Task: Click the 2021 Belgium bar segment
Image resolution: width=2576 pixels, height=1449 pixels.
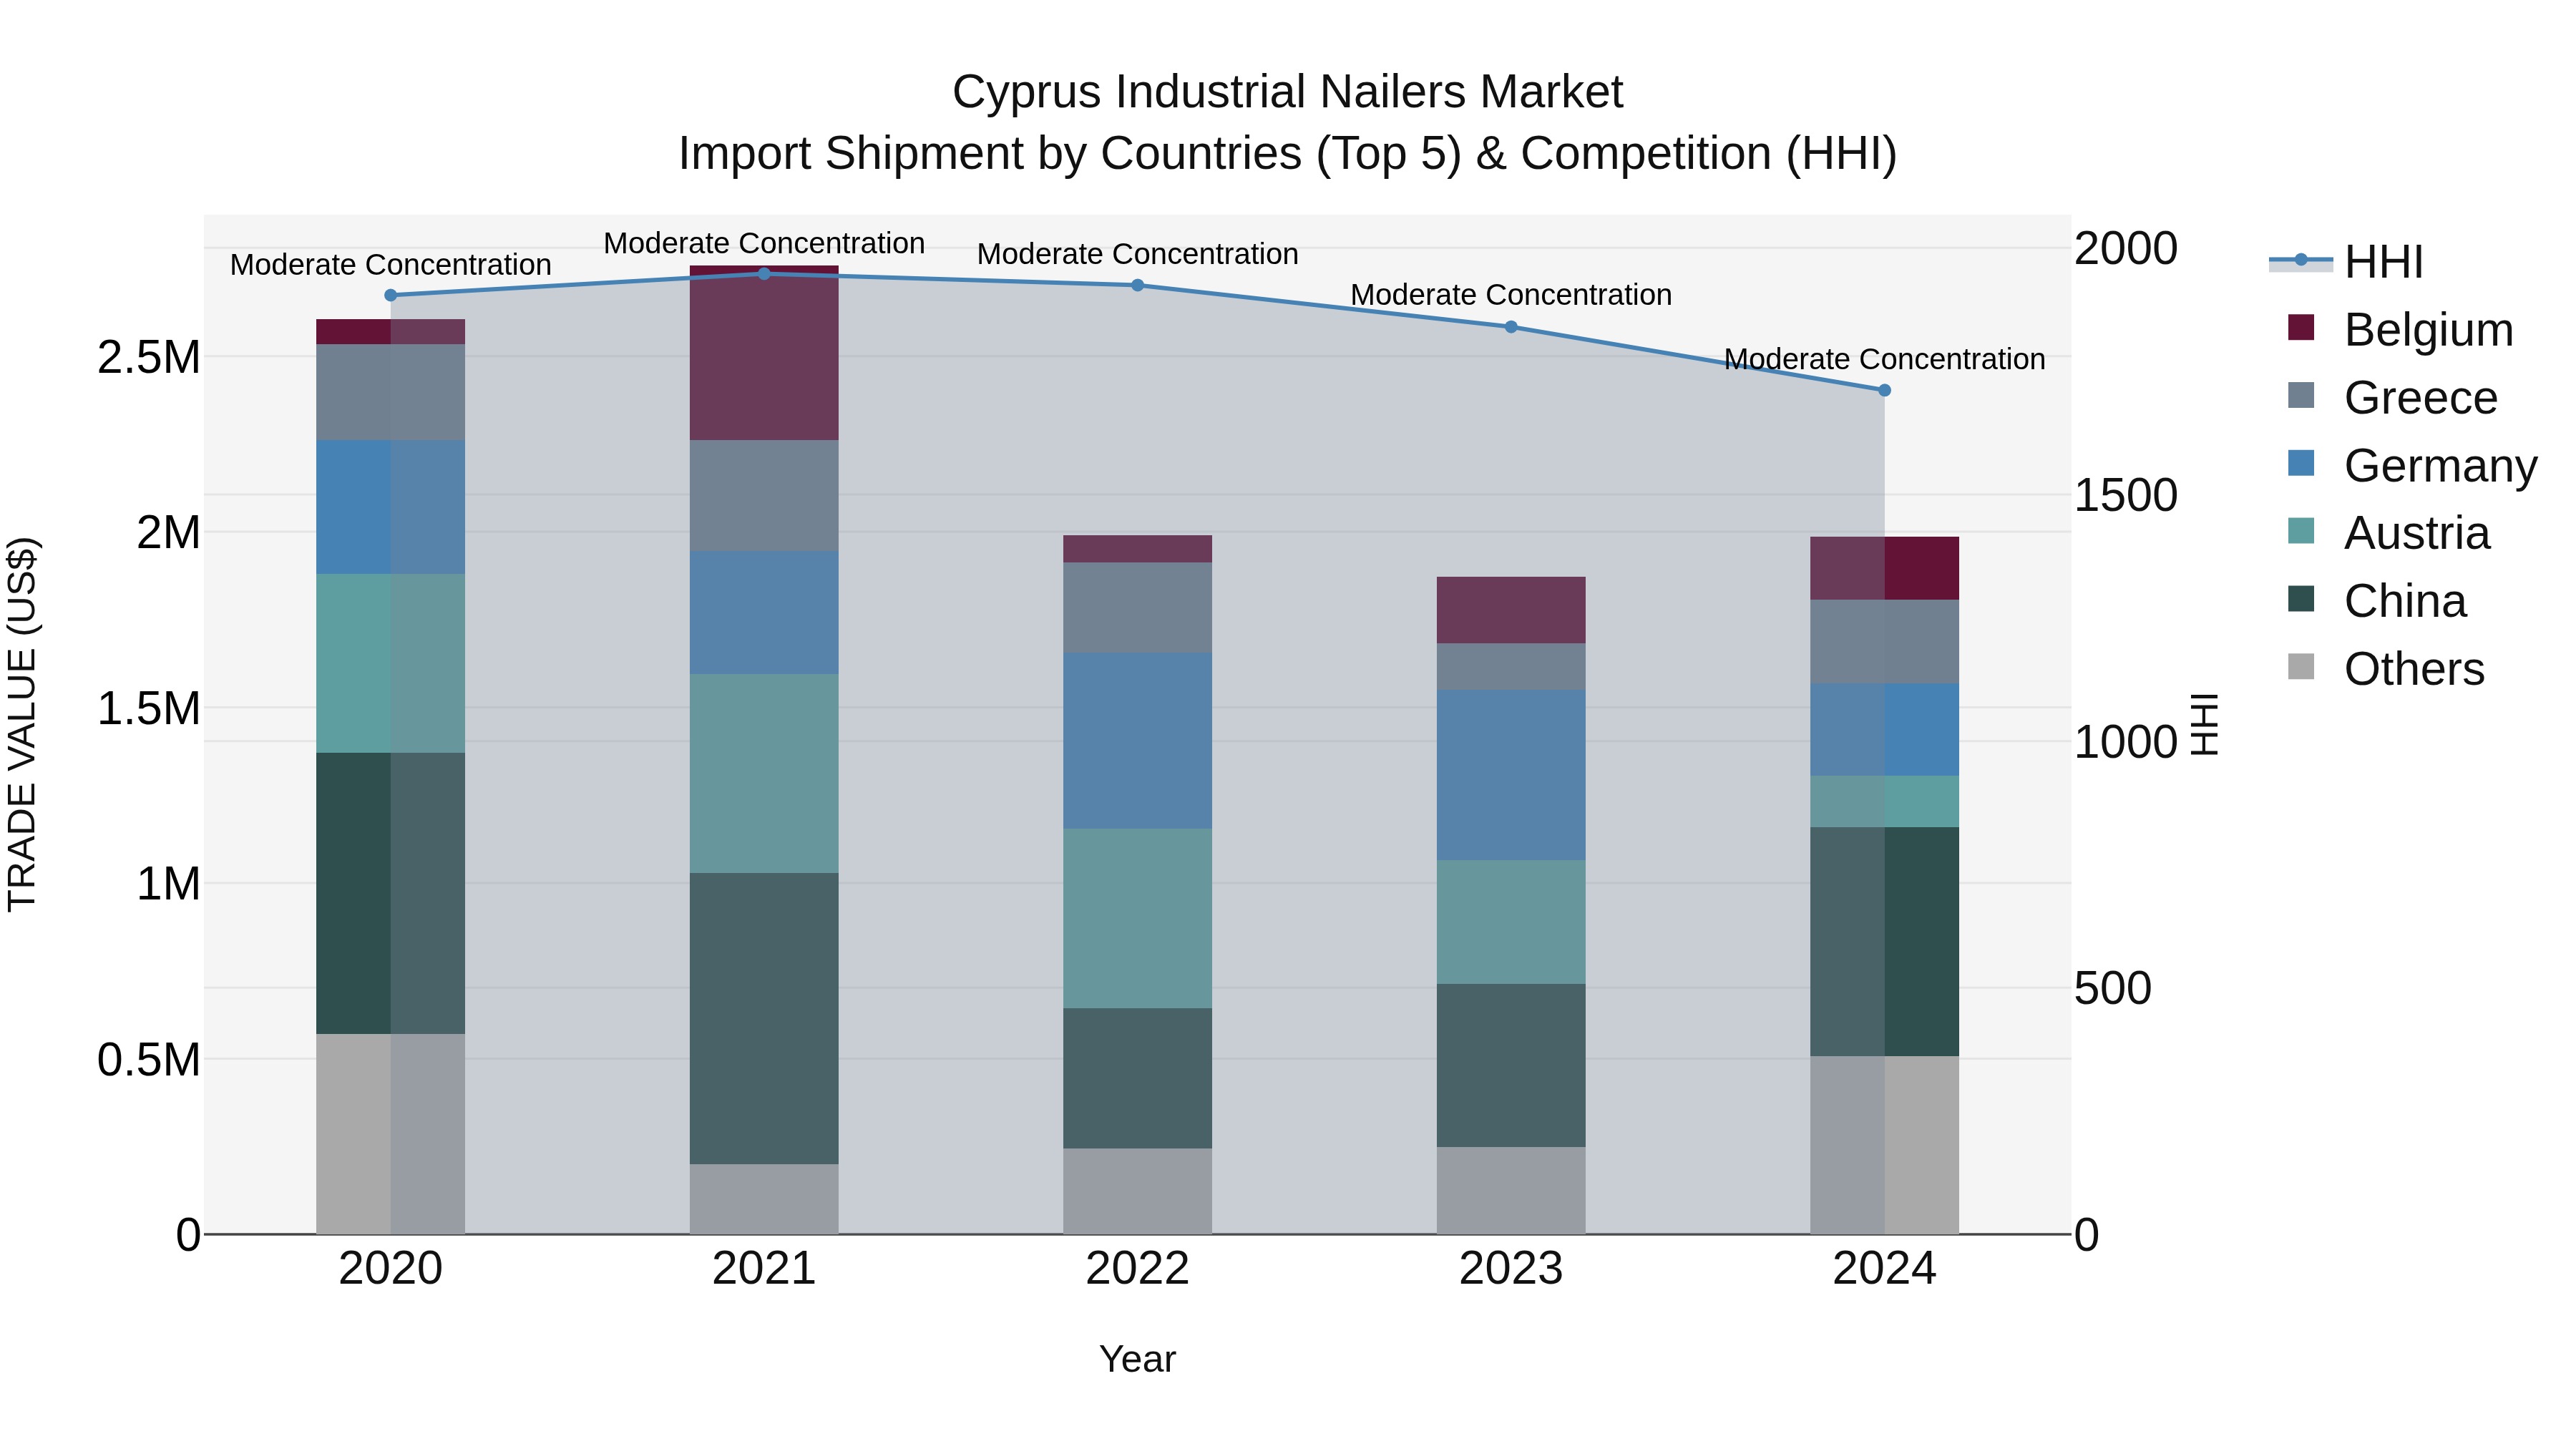Action: [x=764, y=353]
